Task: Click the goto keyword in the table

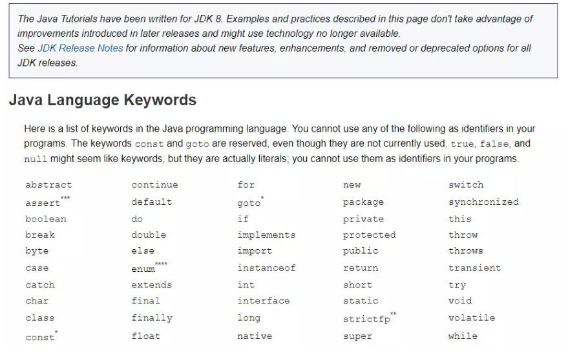Action: tap(249, 203)
